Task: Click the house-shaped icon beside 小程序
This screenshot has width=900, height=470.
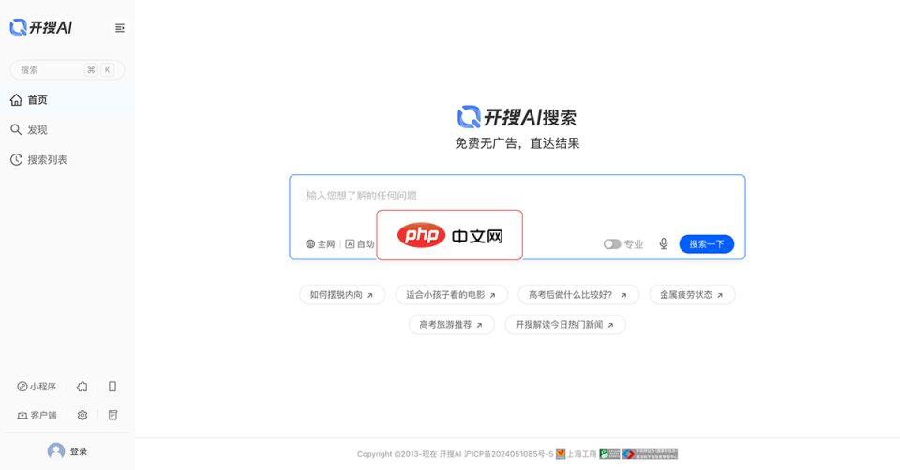Action: click(x=82, y=387)
